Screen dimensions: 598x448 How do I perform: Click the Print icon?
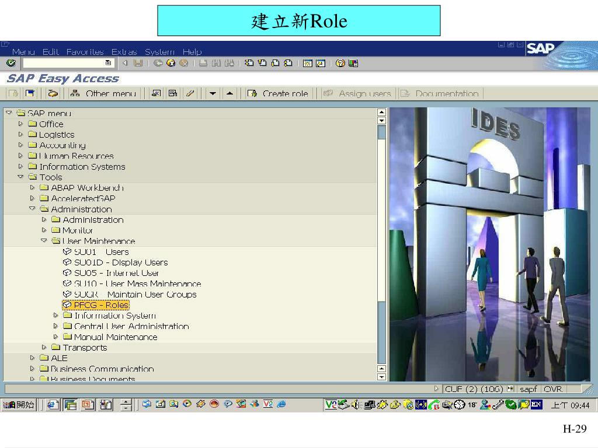tap(203, 63)
